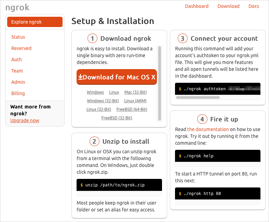Choose the Mac (32-Bit) download link
This screenshot has height=222, width=269.
coord(136,92)
